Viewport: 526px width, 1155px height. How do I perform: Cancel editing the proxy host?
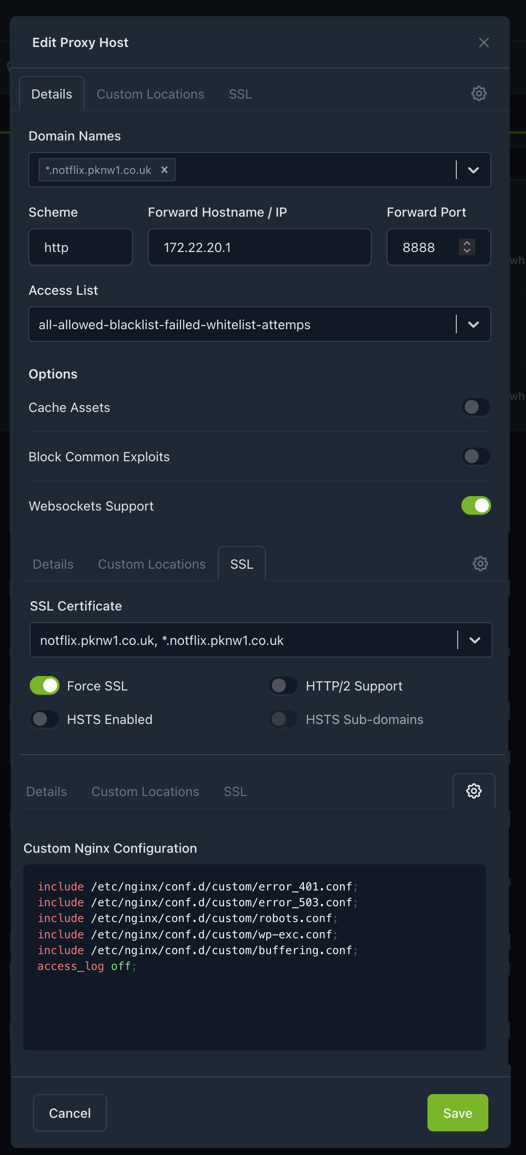[x=70, y=1113]
